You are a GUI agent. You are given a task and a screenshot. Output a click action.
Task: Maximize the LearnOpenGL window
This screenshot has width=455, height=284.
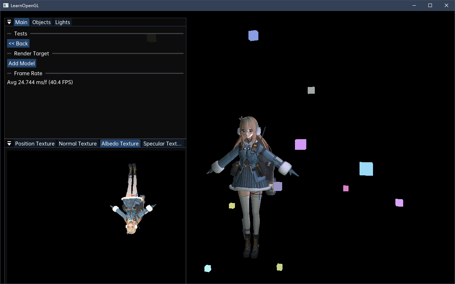[430, 5]
